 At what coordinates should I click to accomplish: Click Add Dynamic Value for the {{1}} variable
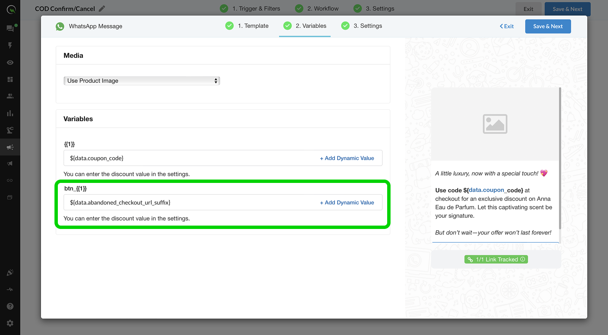click(x=347, y=158)
